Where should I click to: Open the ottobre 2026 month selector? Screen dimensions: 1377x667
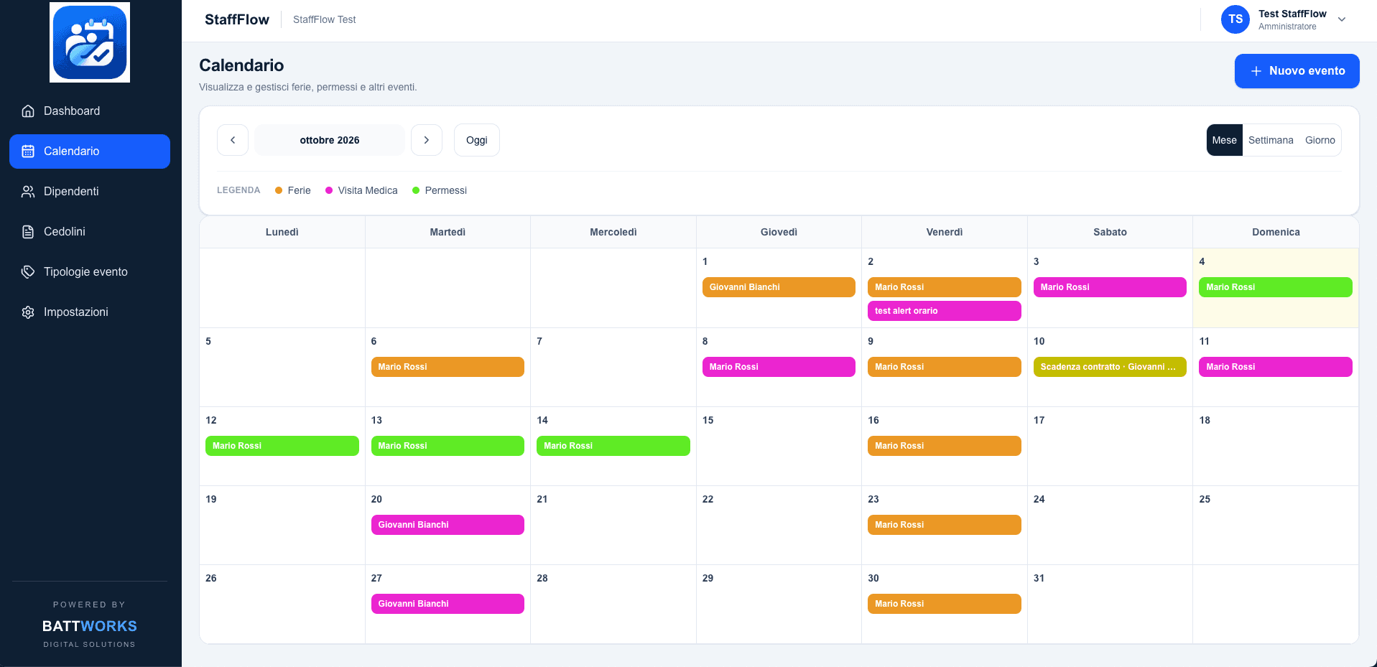[x=330, y=140]
